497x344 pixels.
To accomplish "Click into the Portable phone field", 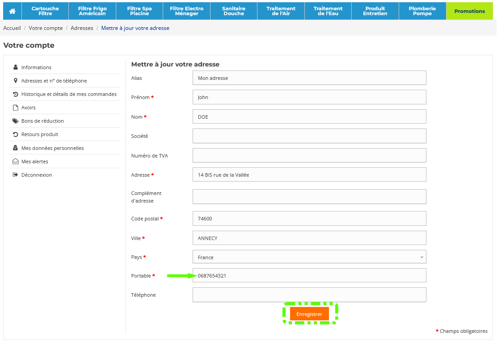I will click(309, 276).
